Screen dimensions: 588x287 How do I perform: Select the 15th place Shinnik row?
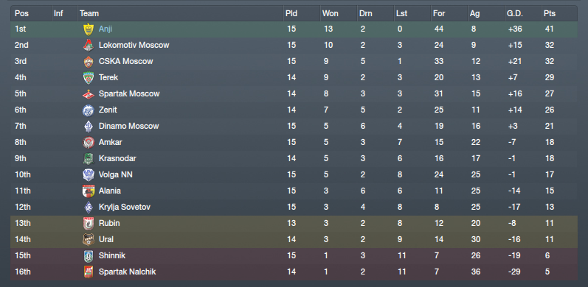[294, 255]
